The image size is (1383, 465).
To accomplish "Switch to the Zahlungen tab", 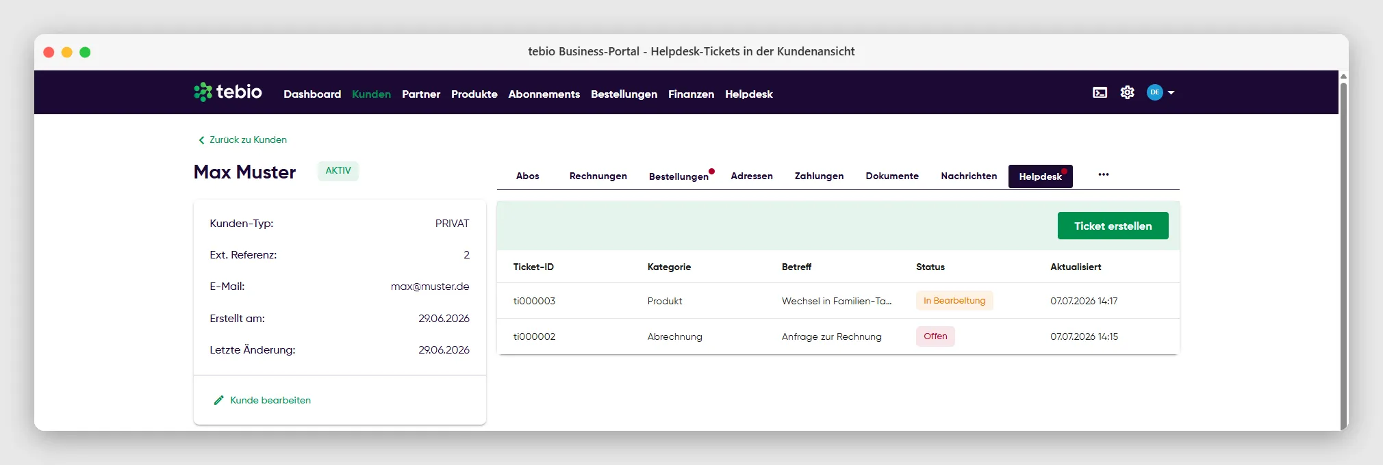I will pyautogui.click(x=819, y=176).
